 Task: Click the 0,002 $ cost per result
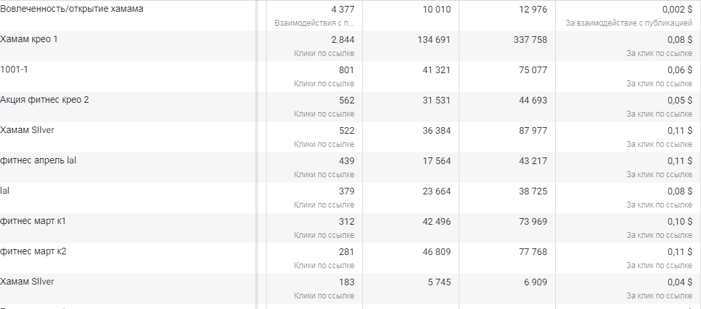point(677,9)
